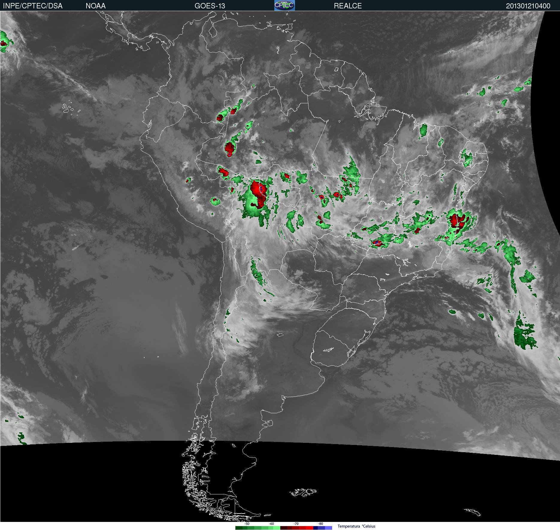This screenshot has height=530, width=560.
Task: Click the Temperatura °Celsius legend label
Action: click(x=356, y=526)
